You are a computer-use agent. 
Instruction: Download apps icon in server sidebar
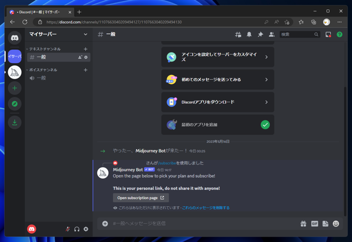coord(14,122)
